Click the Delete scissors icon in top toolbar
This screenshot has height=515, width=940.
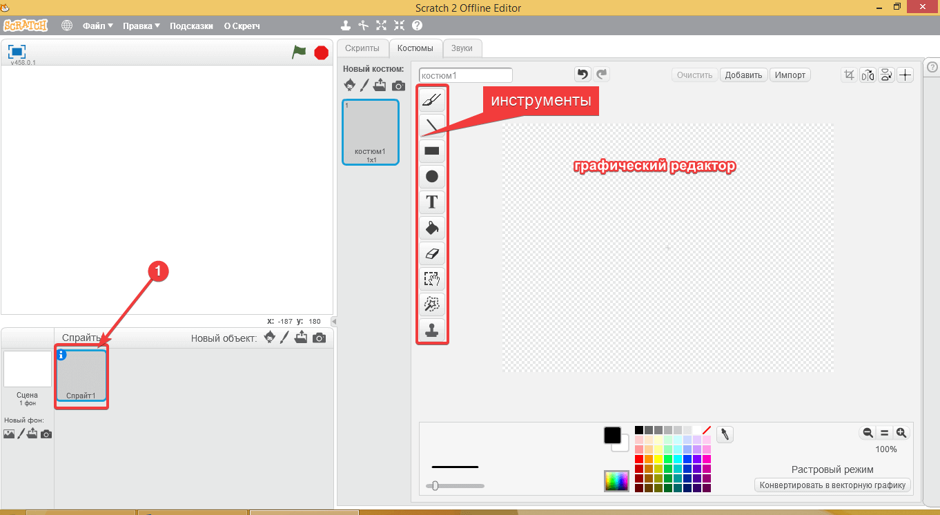click(364, 26)
